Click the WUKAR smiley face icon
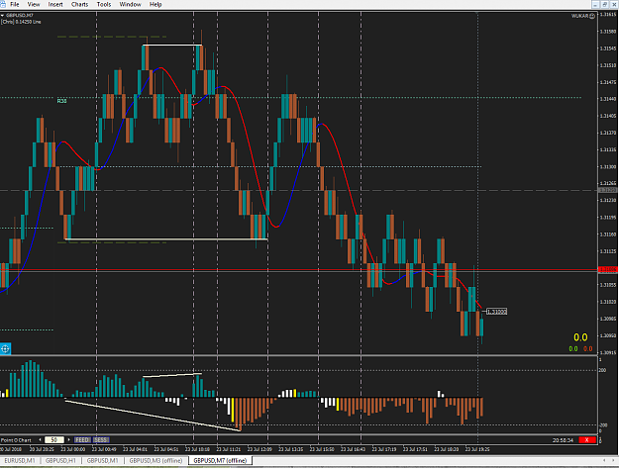This screenshot has height=468, width=619. [x=592, y=16]
